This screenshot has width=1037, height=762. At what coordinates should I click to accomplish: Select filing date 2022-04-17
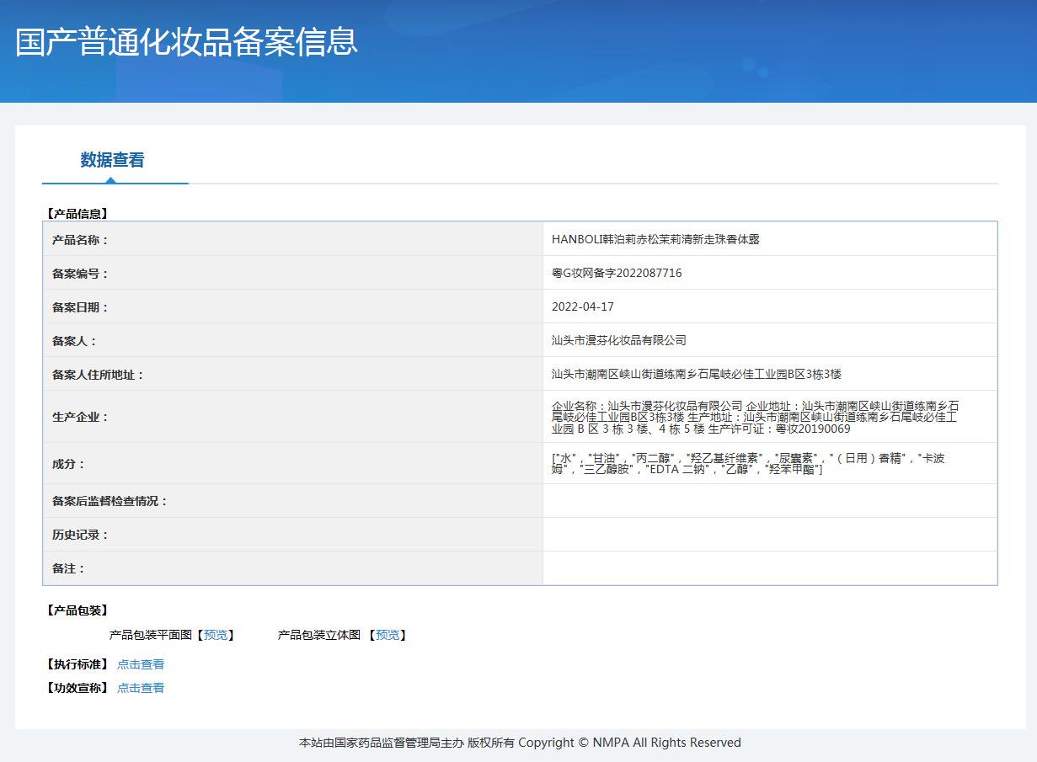(x=583, y=306)
